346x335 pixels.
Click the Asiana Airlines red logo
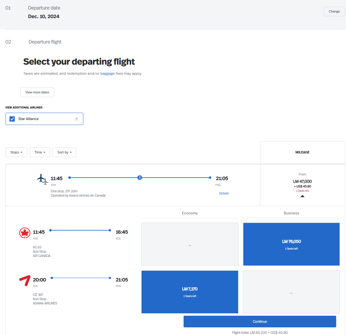[x=25, y=280]
